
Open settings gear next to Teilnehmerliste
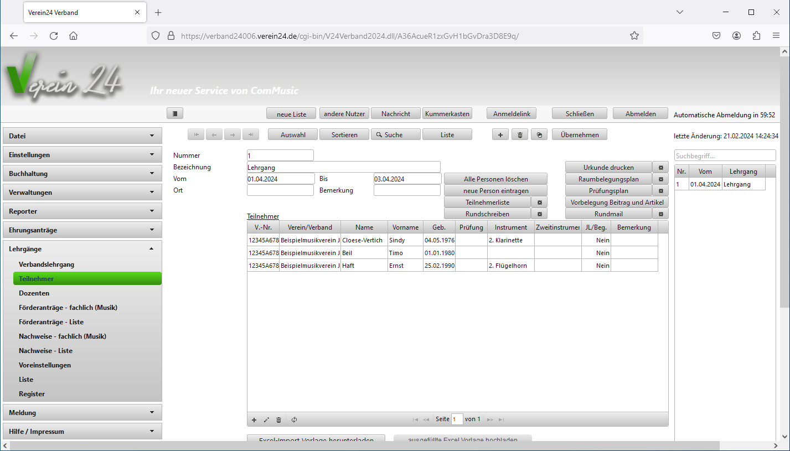pyautogui.click(x=539, y=202)
